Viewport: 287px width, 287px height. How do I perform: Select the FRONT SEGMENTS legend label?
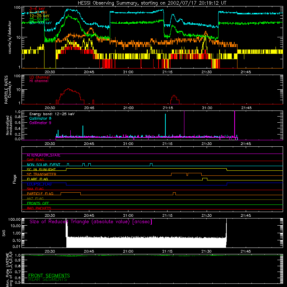49,276
